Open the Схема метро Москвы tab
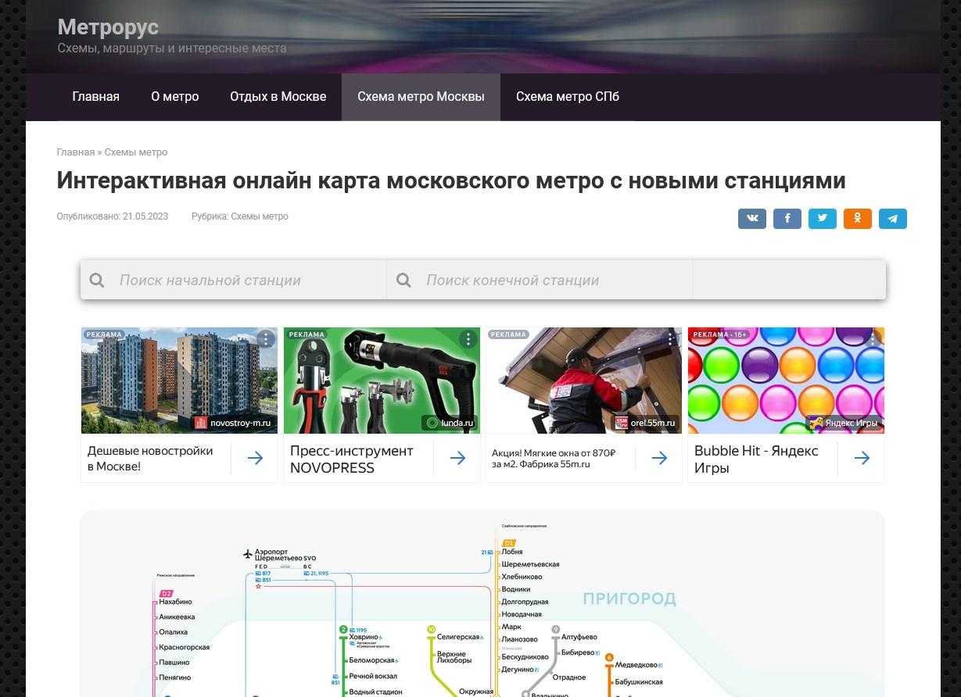 [x=421, y=97]
